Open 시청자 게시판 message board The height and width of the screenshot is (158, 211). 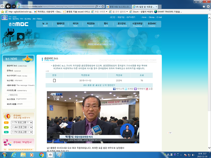click(21, 85)
